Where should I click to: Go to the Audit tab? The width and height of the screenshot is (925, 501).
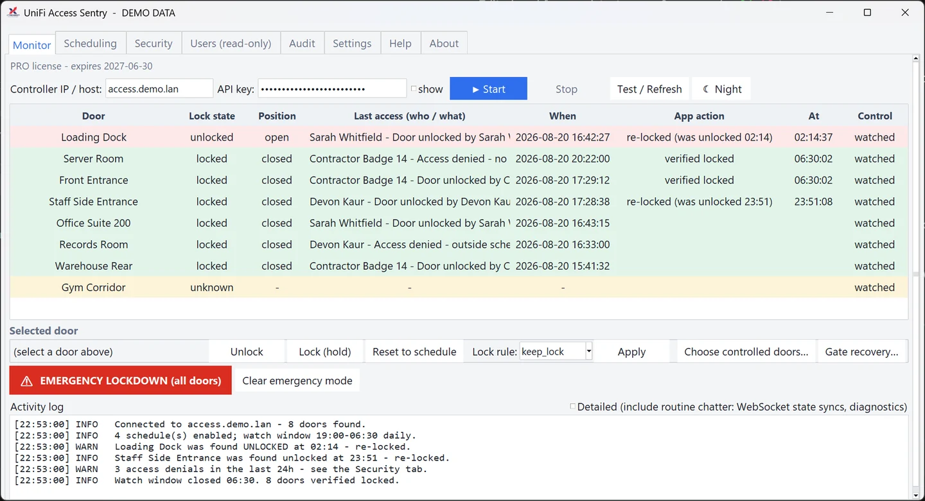click(302, 43)
